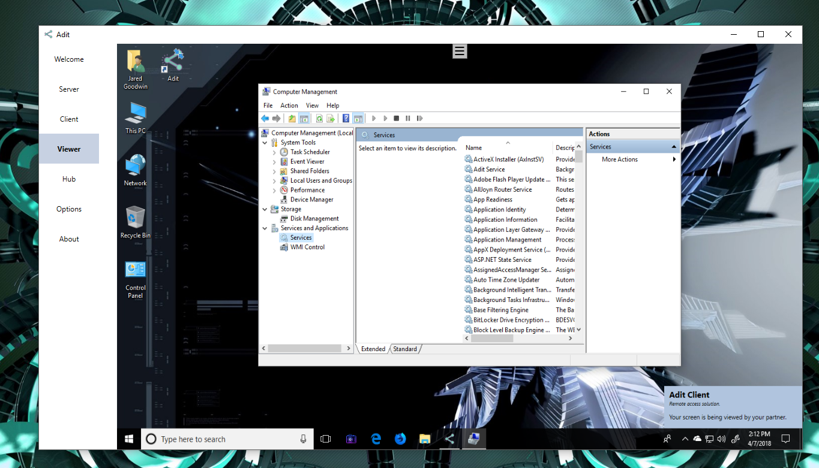The height and width of the screenshot is (468, 819).
Task: Click the speaker icon in the system tray
Action: (721, 439)
